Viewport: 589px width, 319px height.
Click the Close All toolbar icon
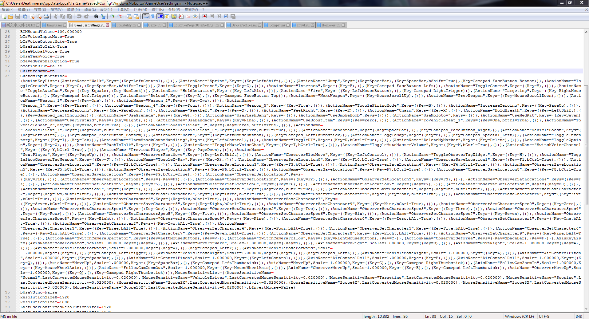pyautogui.click(x=39, y=16)
